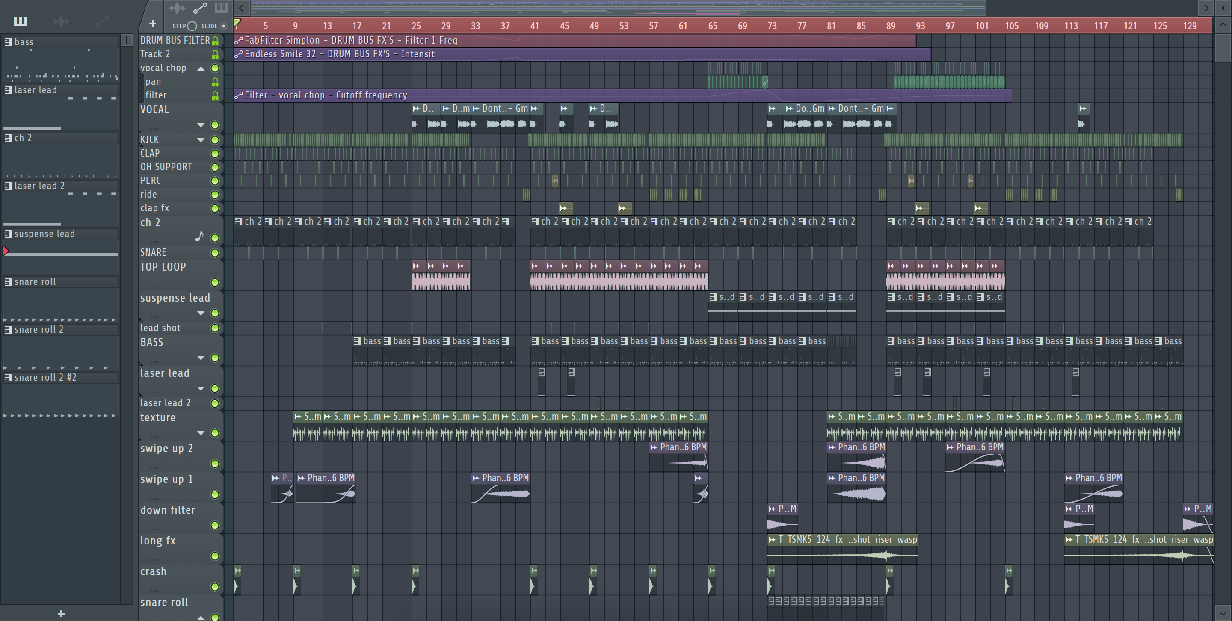Show audio clips in the picker panel
The image size is (1232, 621).
61,21
